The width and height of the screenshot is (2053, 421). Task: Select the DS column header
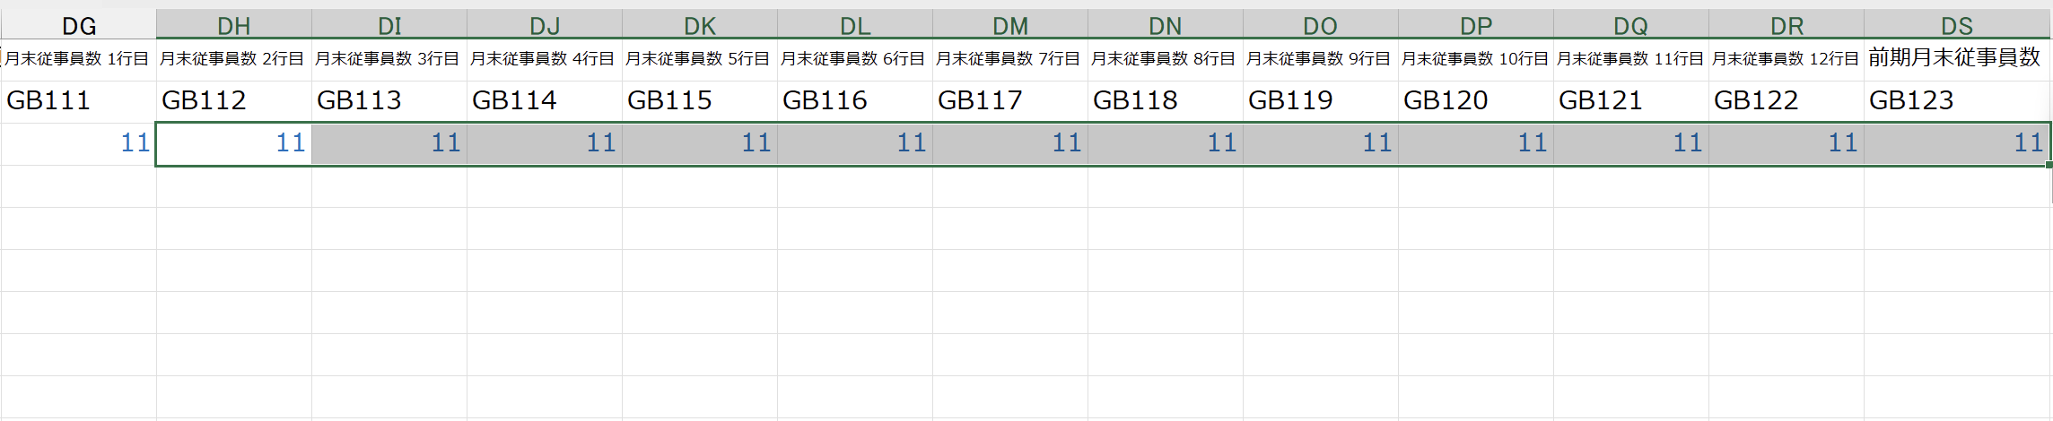[x=1957, y=25]
